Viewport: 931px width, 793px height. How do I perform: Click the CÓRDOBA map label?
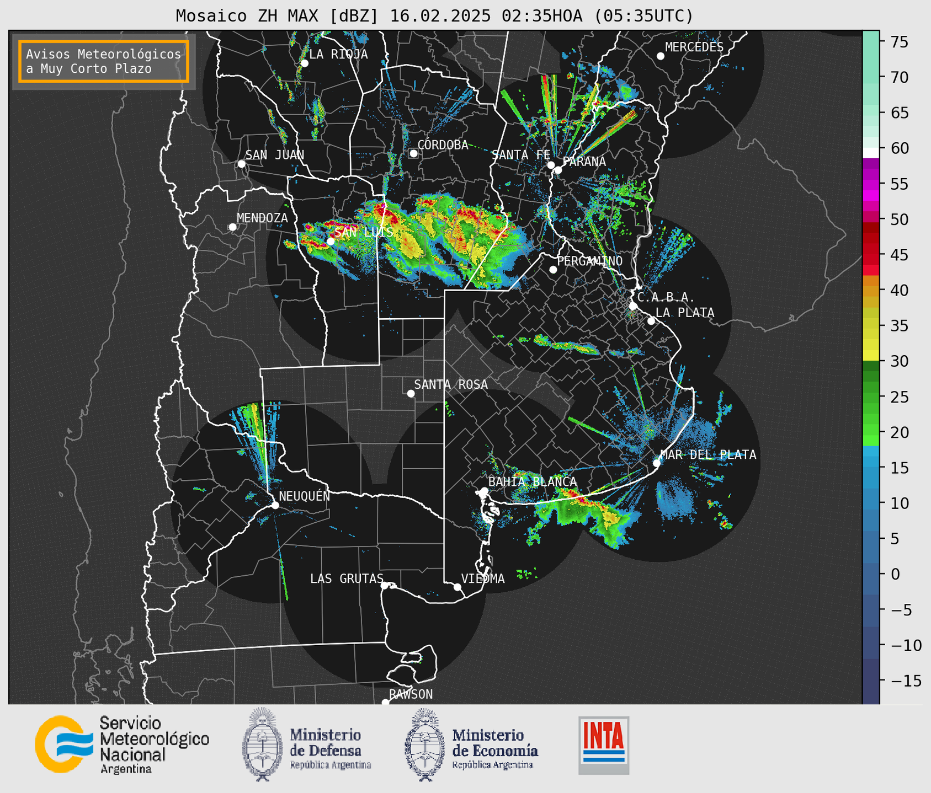click(443, 145)
